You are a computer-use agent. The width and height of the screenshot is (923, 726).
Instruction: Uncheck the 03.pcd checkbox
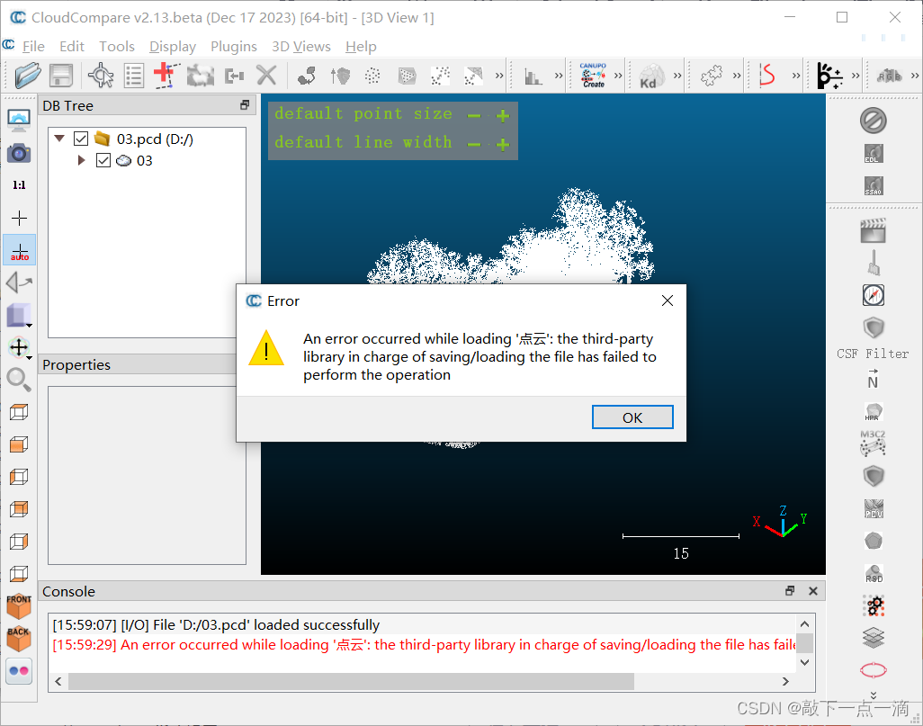[x=81, y=139]
